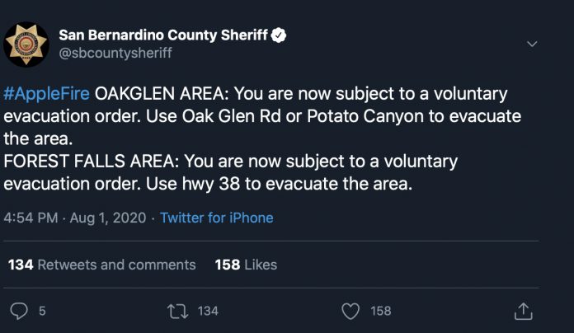
Task: Like the tweet with the heart icon
Action: pyautogui.click(x=351, y=312)
